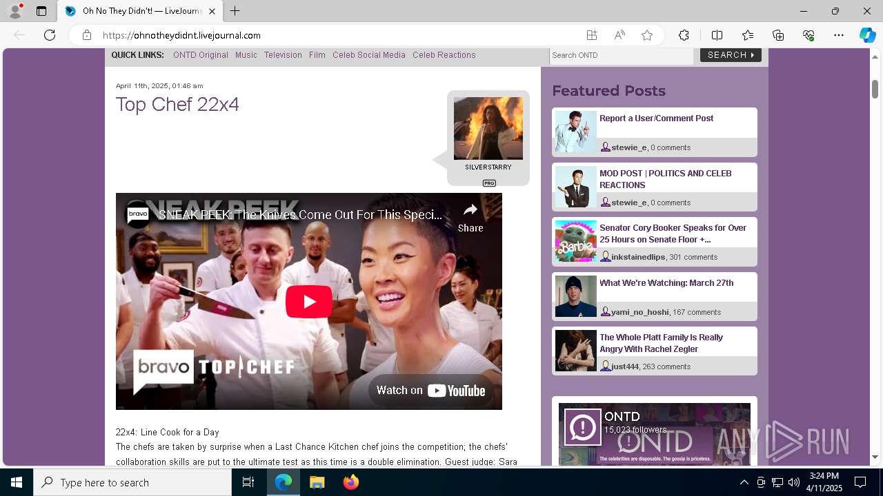Open the notification center

[x=860, y=482]
